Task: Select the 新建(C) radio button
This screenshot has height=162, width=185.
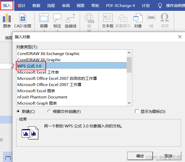Action: click(x=18, y=111)
